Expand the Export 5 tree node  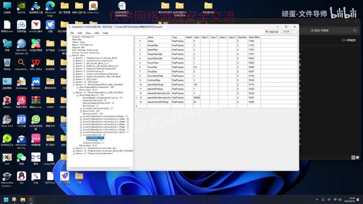click(x=74, y=69)
